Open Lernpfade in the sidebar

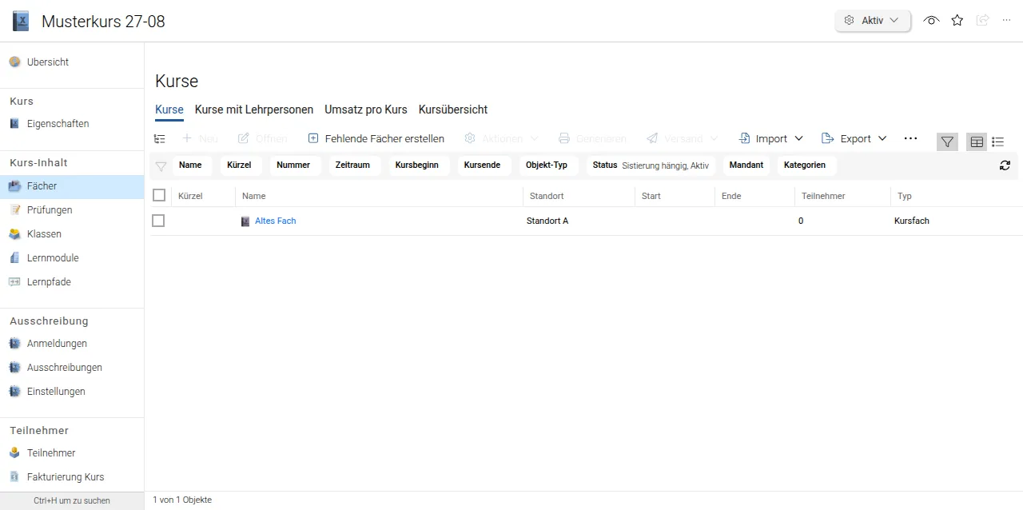click(72, 282)
